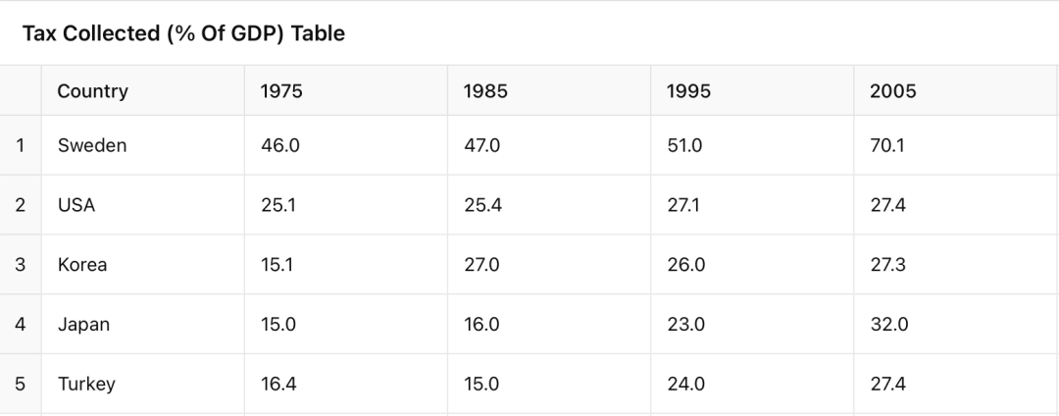Screen dimensions: 1059x416
Task: Select the USA country cell
Action: tap(76, 206)
